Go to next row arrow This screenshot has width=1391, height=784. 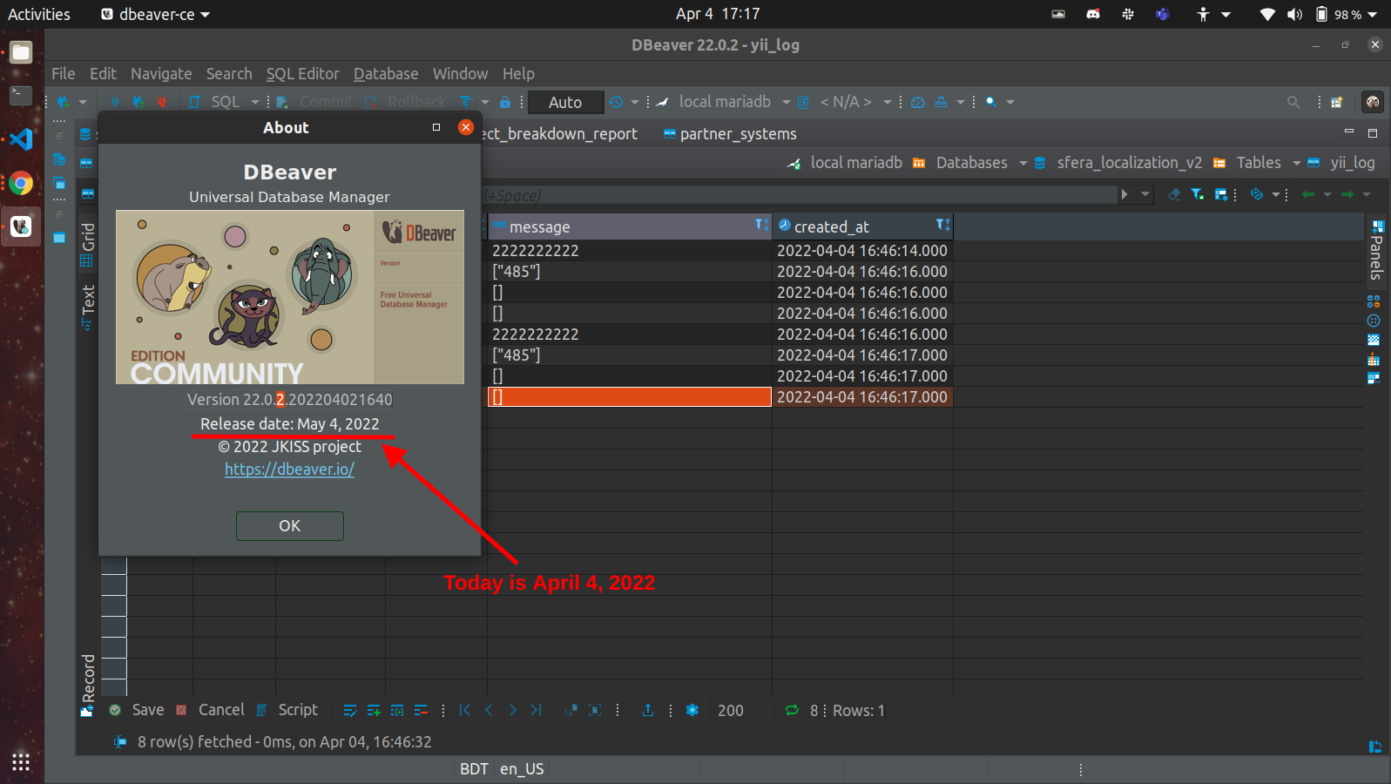click(512, 711)
